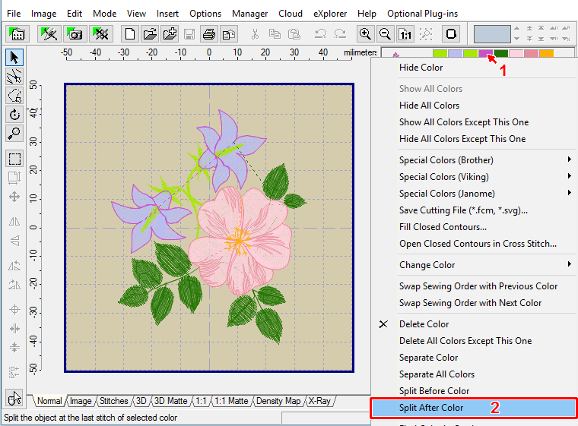Select the dashed rectangle selection tool
The image size is (578, 426).
coord(14,159)
